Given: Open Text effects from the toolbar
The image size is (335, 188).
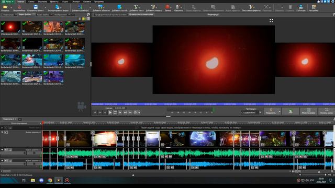Looking at the screenshot, I should (x=251, y=8).
